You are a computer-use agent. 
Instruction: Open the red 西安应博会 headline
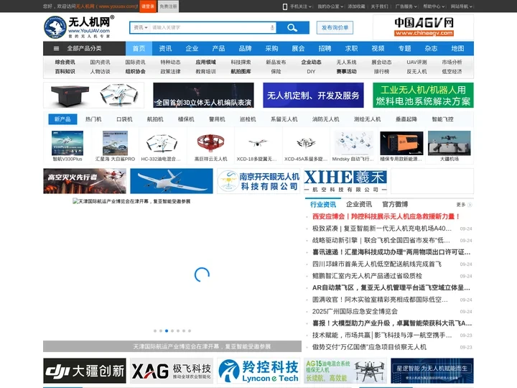386,216
